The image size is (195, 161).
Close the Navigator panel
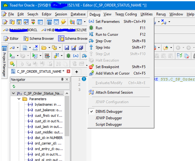tap(67, 79)
